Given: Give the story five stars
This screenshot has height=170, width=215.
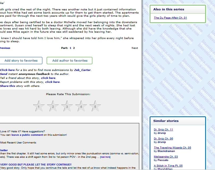Looking at the screenshot, I should (x=95, y=106).
